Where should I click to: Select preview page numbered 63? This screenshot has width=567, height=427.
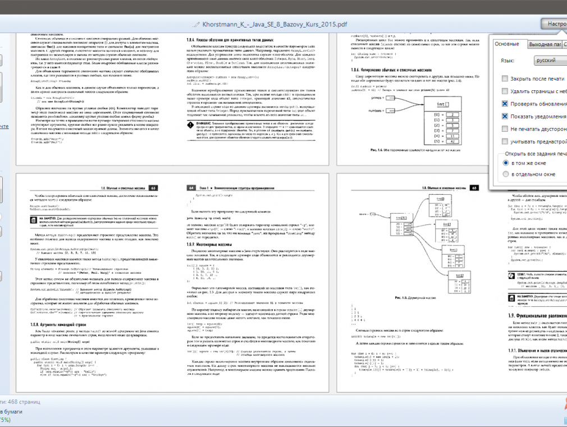click(x=94, y=282)
